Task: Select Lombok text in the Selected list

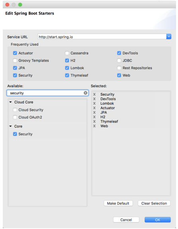Action: [x=107, y=104]
